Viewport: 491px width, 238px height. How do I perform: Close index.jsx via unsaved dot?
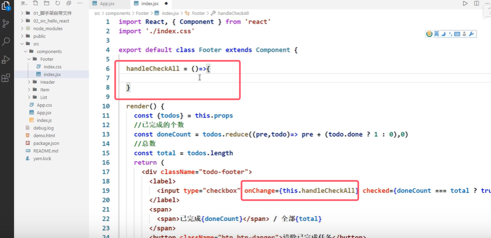[x=166, y=4]
